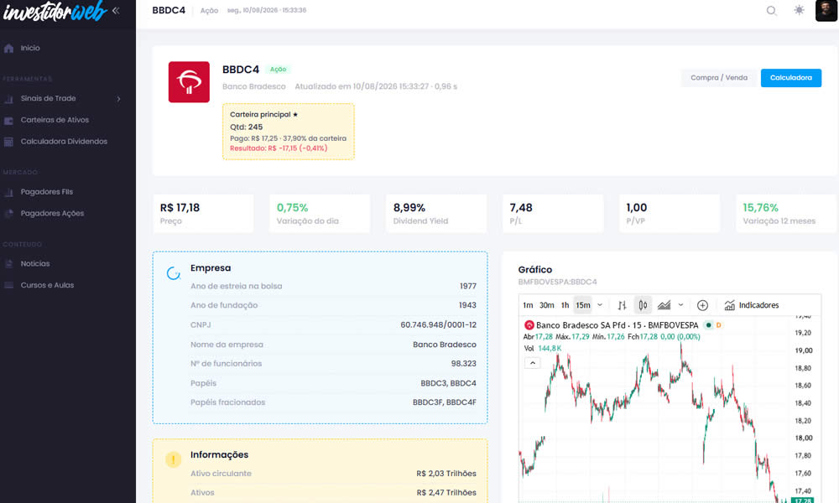Click the Ano de fundação value 1943

(467, 305)
